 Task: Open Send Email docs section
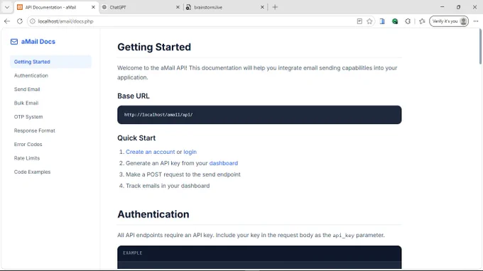coord(27,89)
